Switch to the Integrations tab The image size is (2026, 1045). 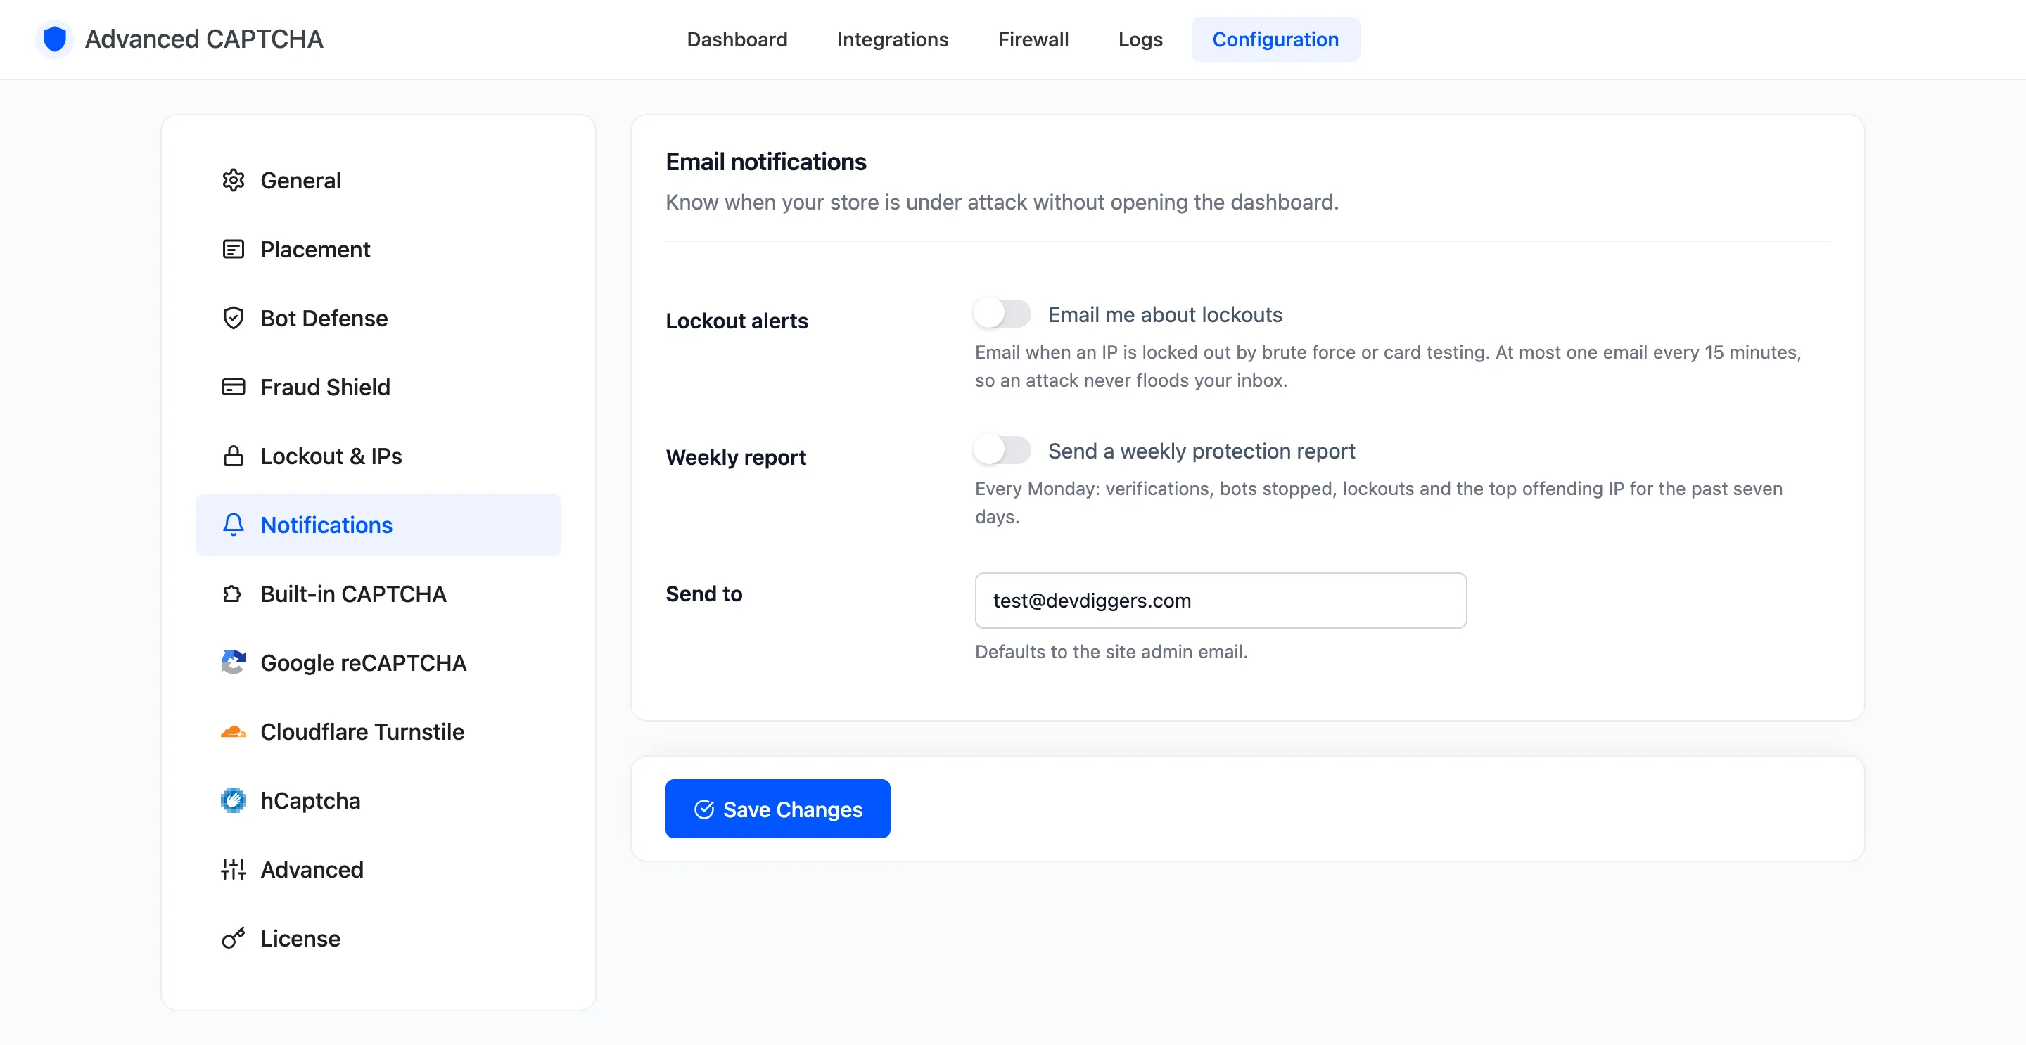tap(893, 39)
